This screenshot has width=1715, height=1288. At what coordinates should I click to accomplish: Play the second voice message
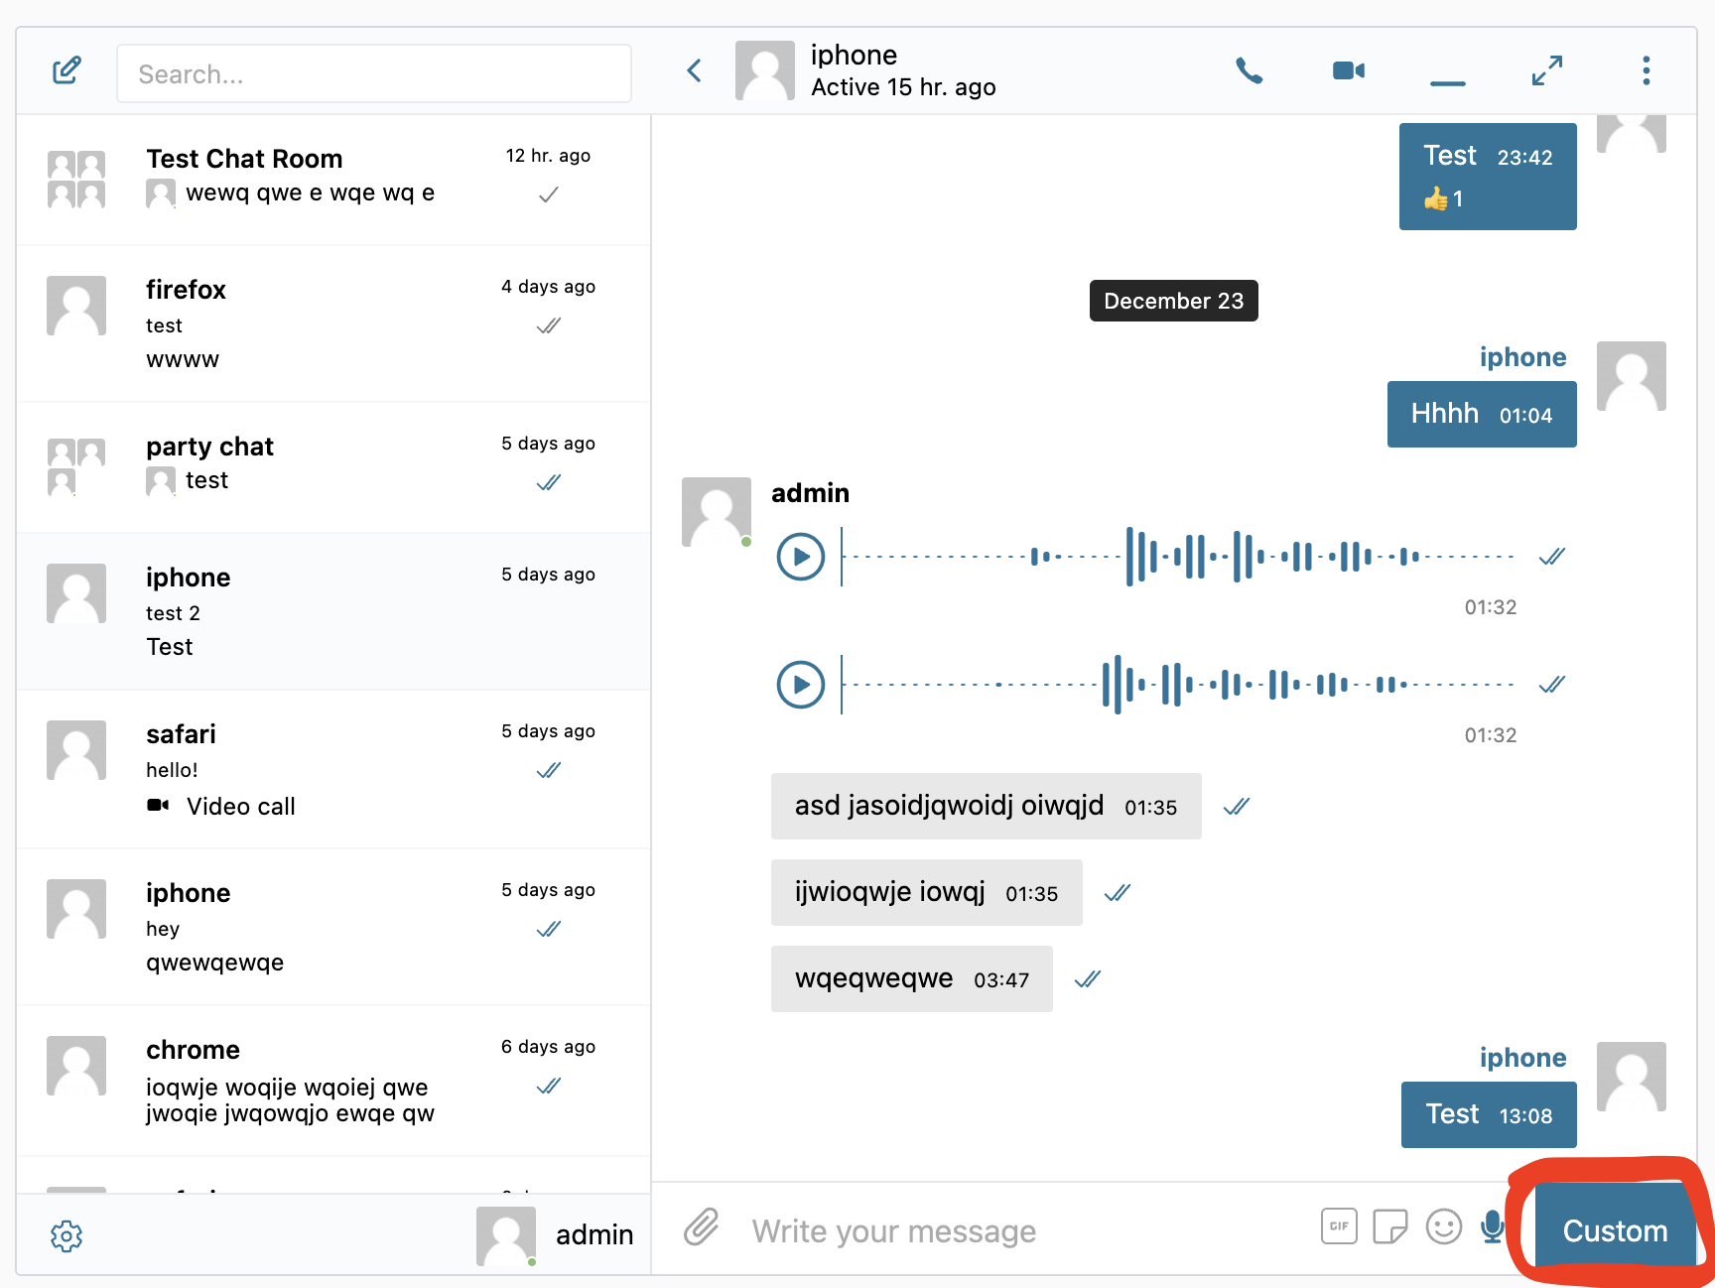(x=801, y=685)
